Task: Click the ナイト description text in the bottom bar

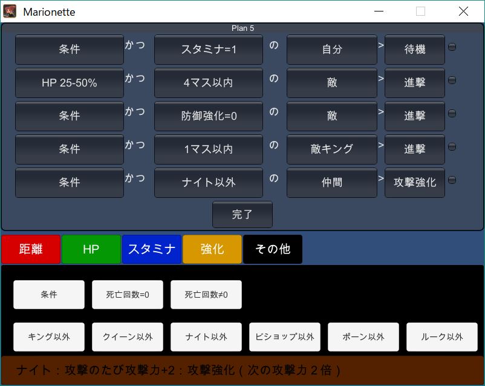Action: tap(178, 370)
